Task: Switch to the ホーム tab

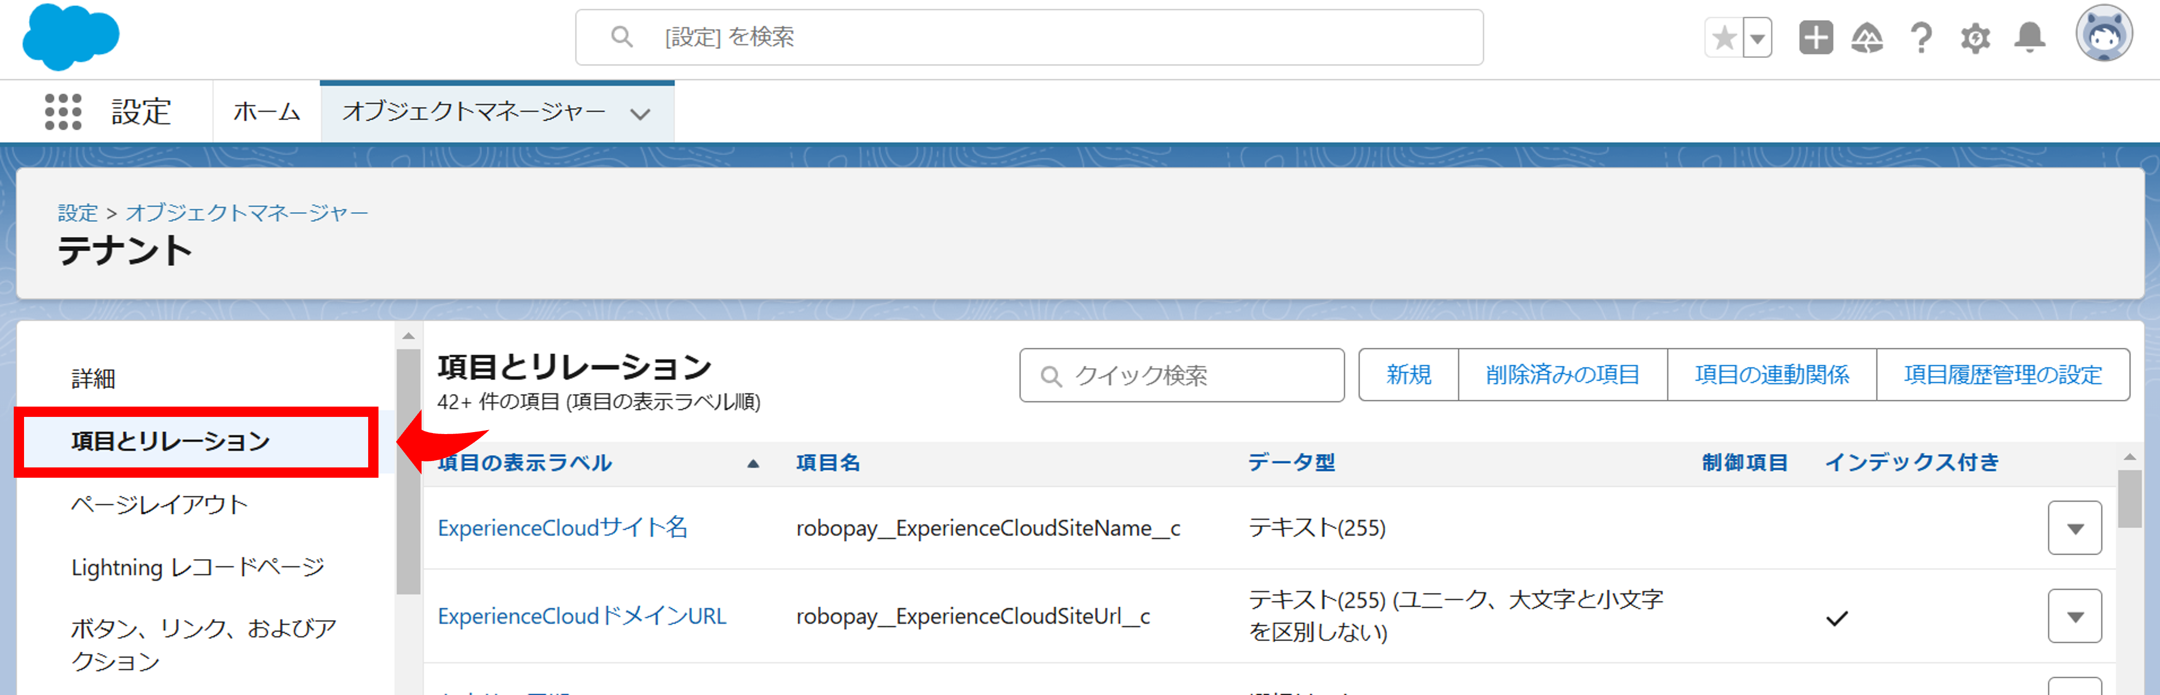Action: click(x=267, y=111)
